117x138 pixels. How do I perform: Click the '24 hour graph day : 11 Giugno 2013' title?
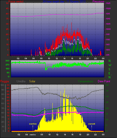pos(64,1)
